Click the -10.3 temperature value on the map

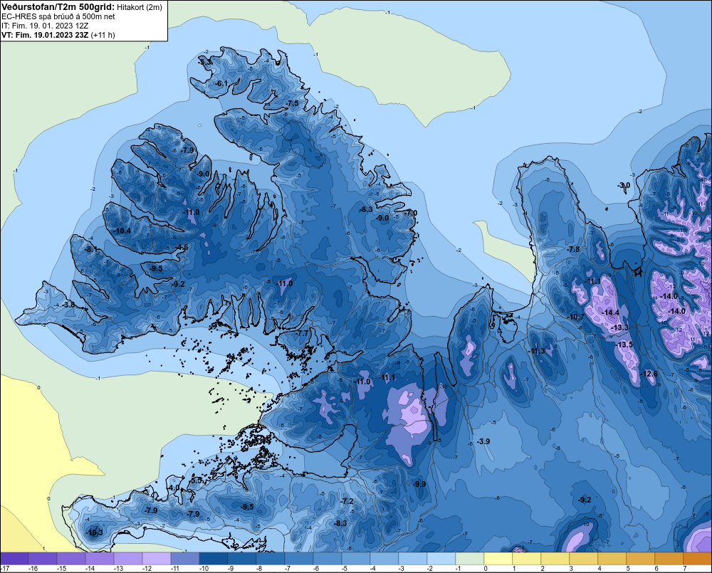(94, 533)
